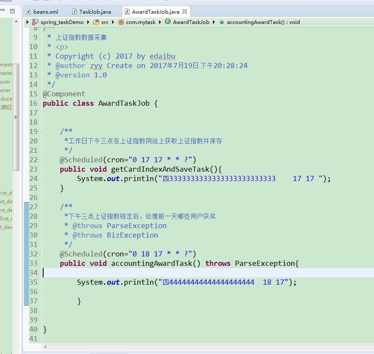
Task: Click the left panel vertical scrollbar thumb
Action: click(x=16, y=117)
